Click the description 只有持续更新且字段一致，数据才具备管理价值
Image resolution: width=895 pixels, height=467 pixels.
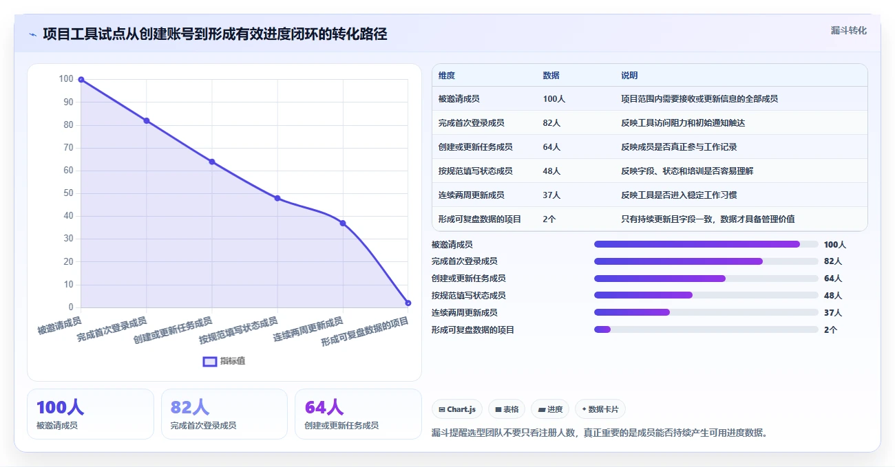click(708, 219)
